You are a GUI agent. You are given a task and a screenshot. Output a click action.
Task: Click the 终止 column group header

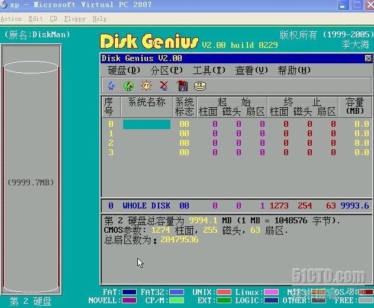(302, 102)
